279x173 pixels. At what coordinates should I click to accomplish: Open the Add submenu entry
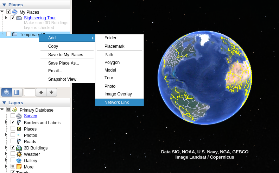click(x=67, y=38)
